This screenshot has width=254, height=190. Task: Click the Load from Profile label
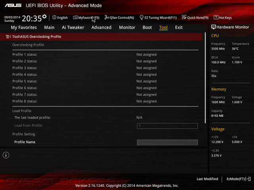pyautogui.click(x=28, y=125)
